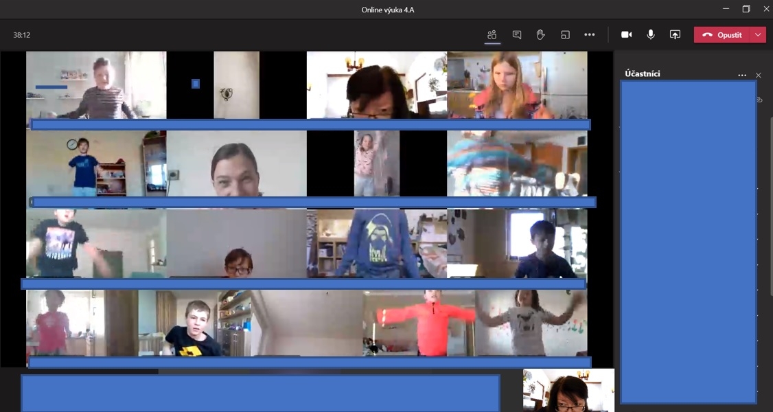Click Opustit to leave the meeting

(722, 35)
